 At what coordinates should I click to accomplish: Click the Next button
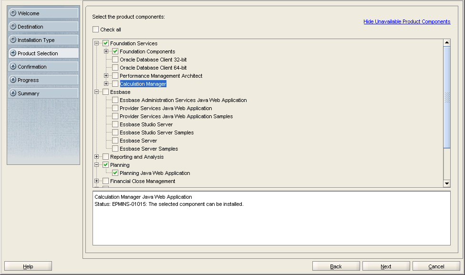(386, 266)
